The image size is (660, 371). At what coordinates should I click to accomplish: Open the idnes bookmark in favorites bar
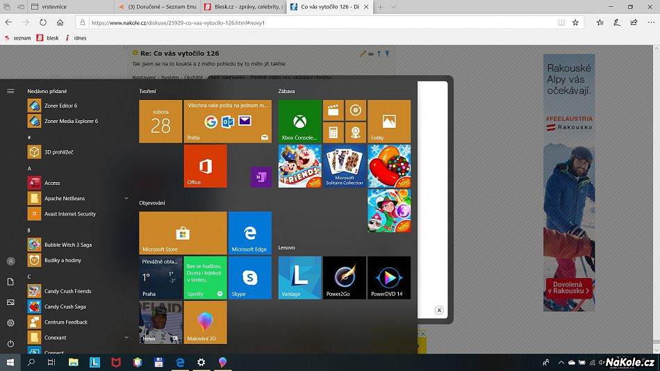(x=76, y=38)
